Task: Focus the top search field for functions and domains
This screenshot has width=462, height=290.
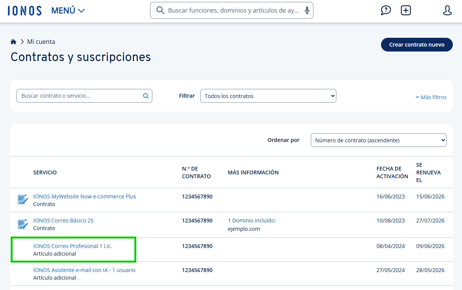Action: [x=232, y=10]
